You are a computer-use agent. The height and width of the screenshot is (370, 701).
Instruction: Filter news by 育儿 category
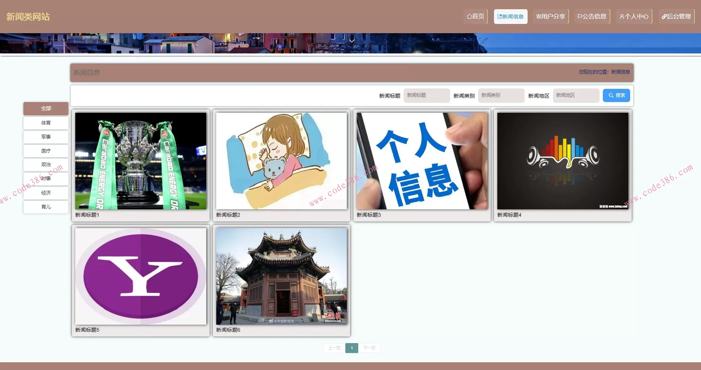(x=46, y=207)
